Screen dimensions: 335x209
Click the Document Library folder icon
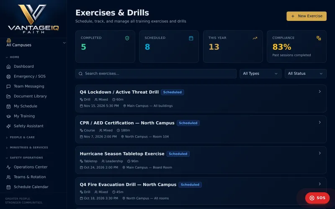(x=8, y=97)
